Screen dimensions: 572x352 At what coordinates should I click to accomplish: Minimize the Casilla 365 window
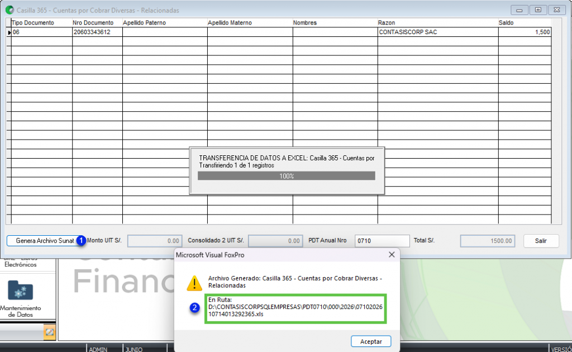click(519, 10)
